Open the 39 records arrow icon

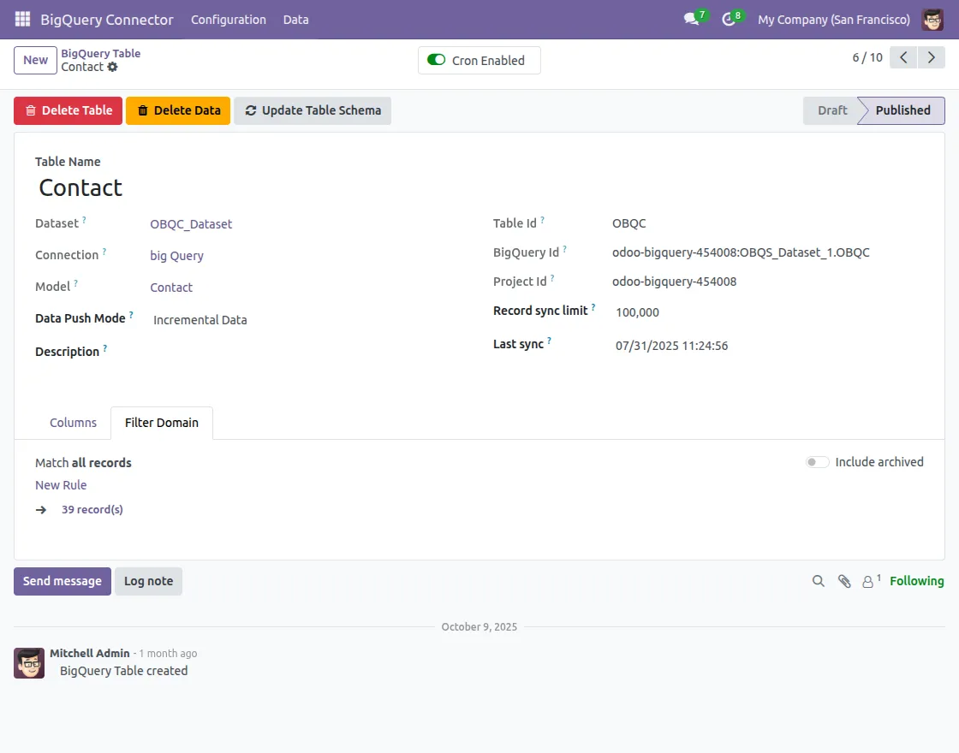[41, 510]
